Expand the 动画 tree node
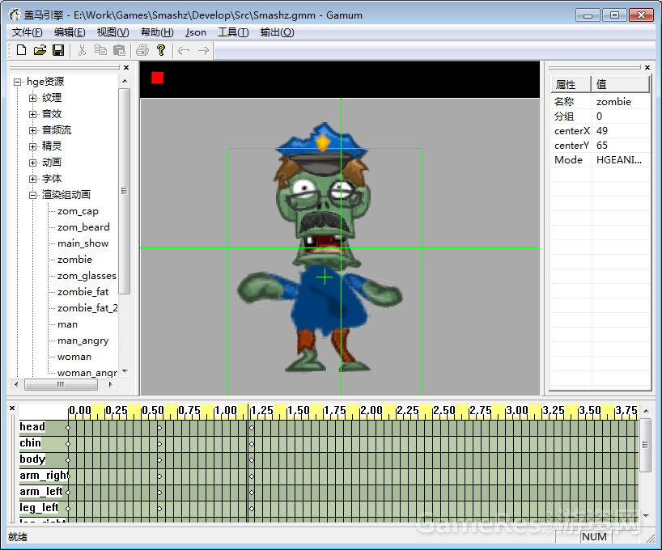 [x=33, y=163]
